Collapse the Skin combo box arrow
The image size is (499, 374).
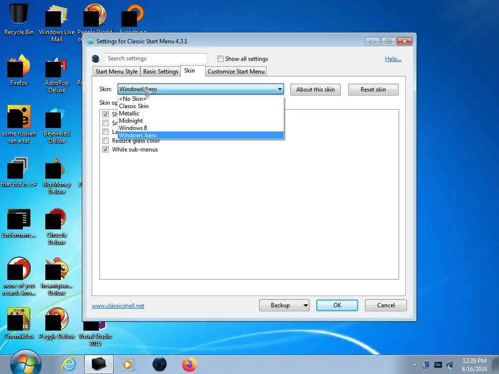point(280,90)
